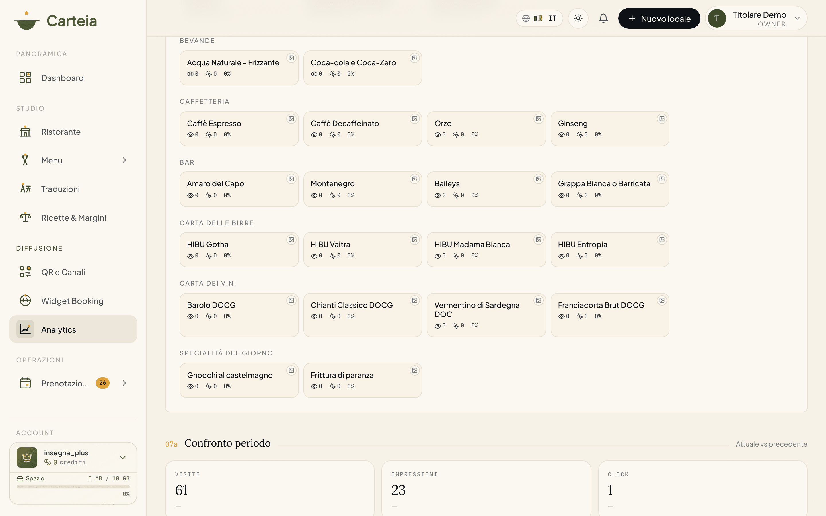Open the IT language selector
Screen dimensions: 826x516
pos(539,18)
